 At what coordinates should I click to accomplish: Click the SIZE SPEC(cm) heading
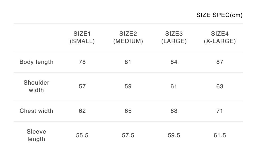[x=219, y=15]
